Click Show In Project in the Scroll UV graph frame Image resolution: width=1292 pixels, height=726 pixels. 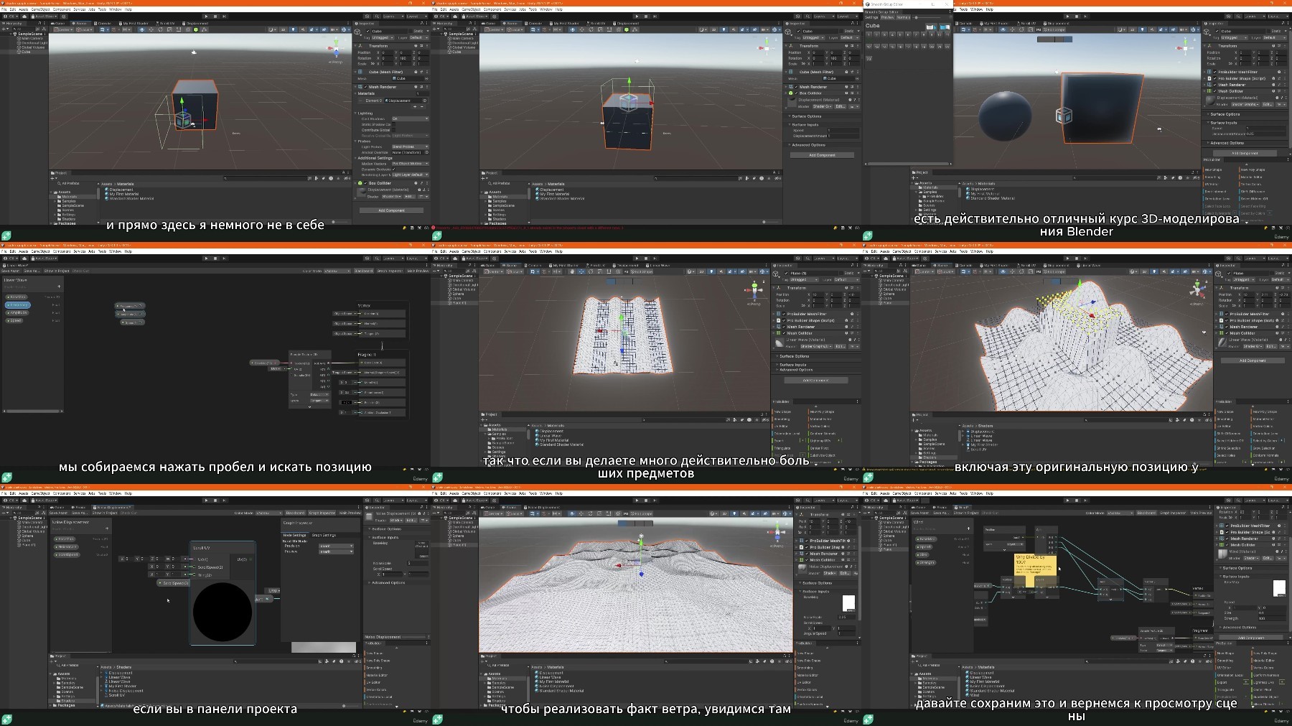(x=105, y=513)
